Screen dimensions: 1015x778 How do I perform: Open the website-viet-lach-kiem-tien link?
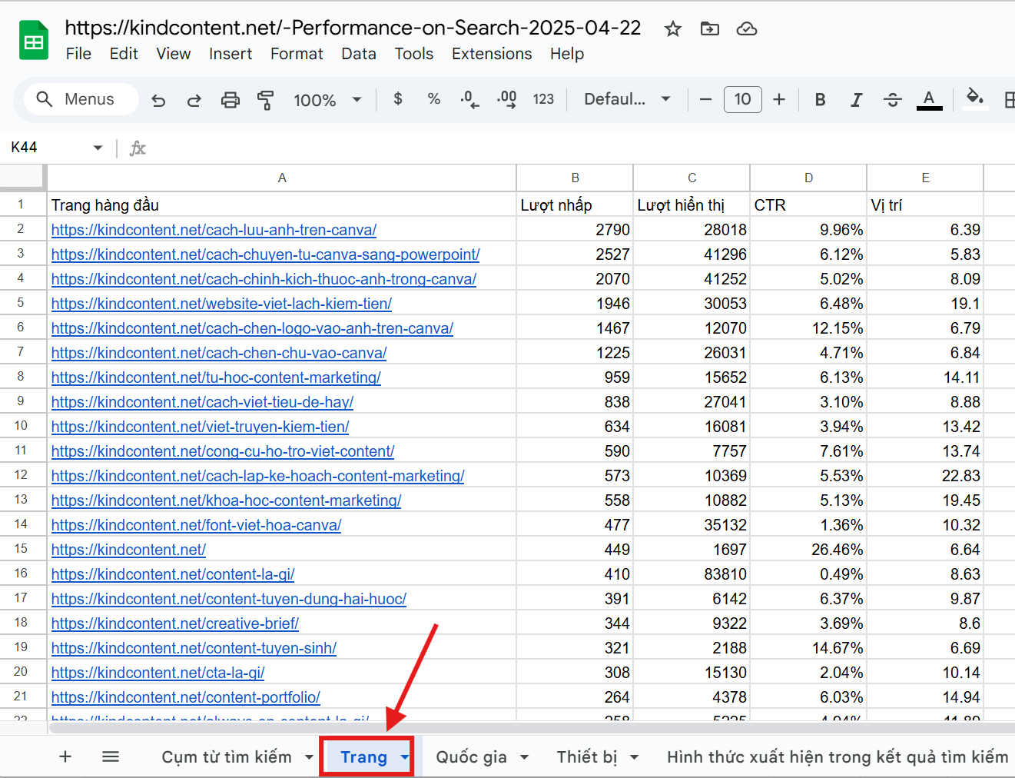[x=221, y=304]
